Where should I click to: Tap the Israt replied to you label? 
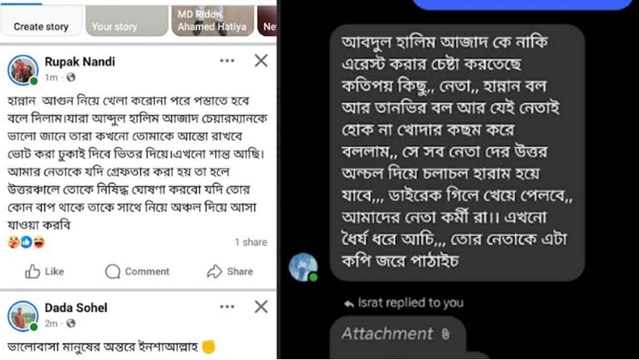point(404,303)
